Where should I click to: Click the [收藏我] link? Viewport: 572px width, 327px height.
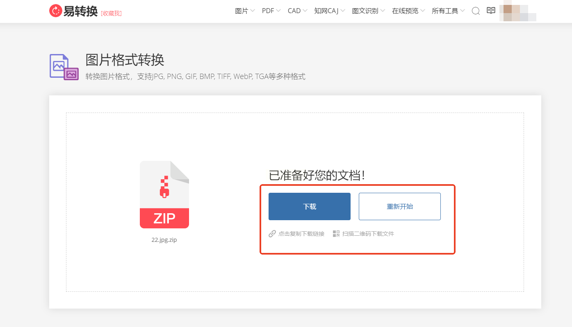111,13
